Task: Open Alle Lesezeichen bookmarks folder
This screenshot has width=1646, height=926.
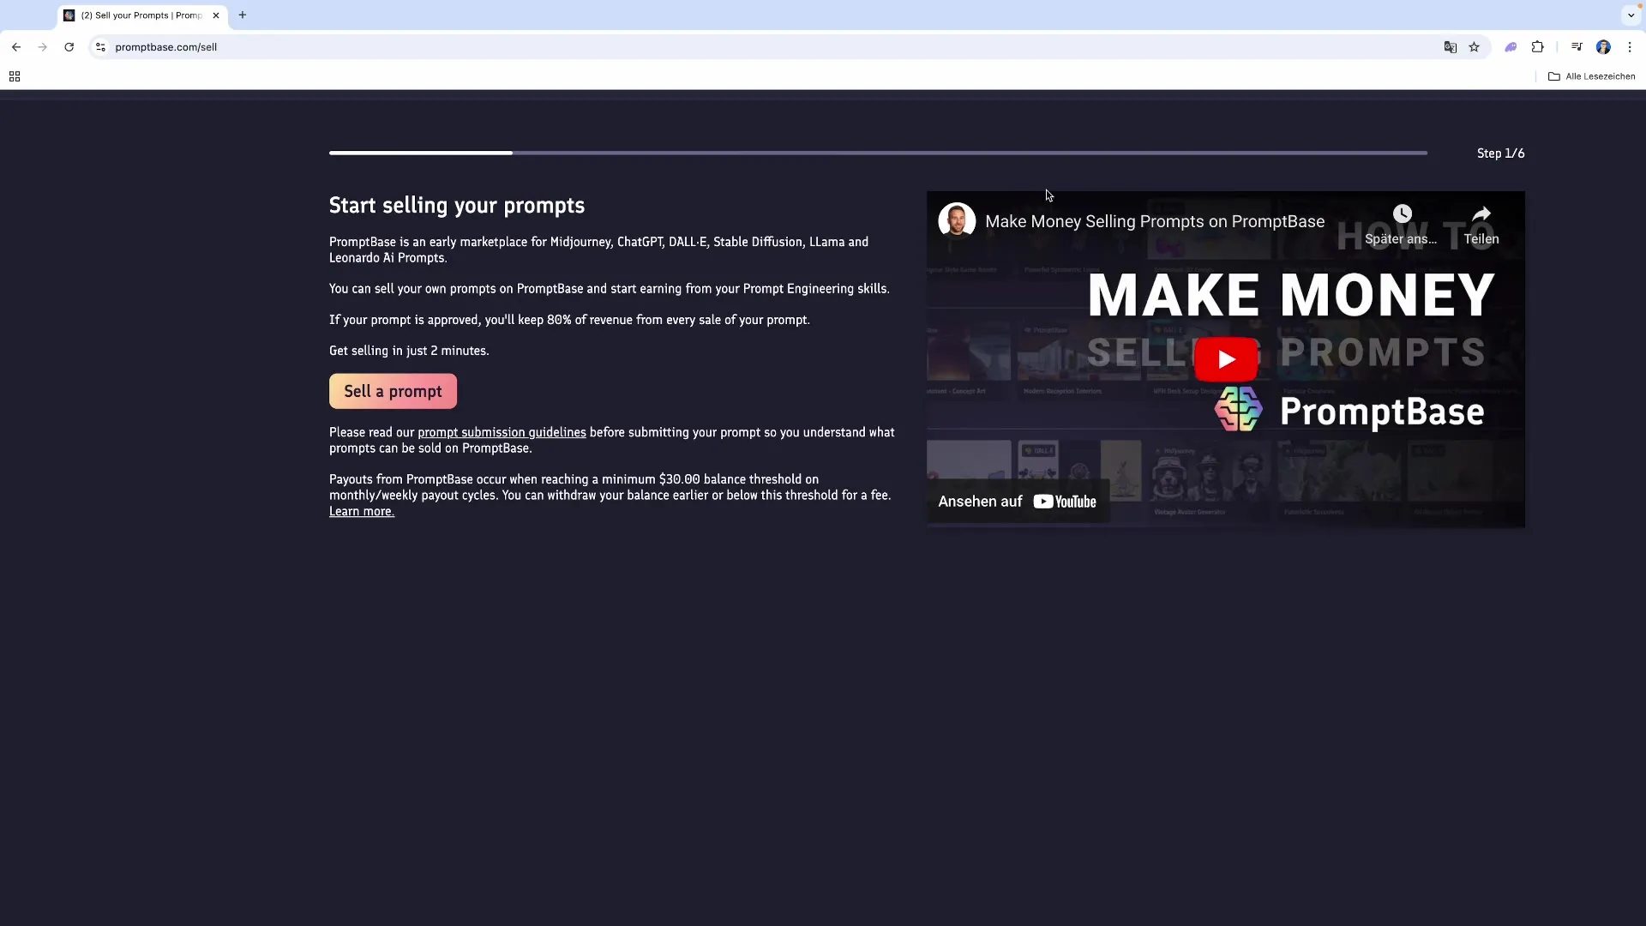Action: click(x=1591, y=76)
